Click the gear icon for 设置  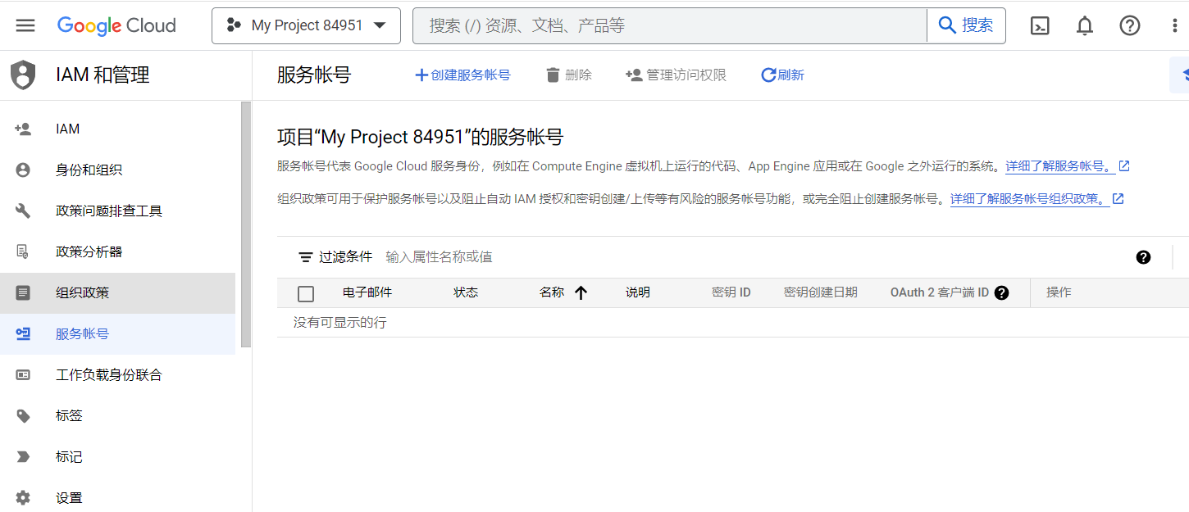pyautogui.click(x=23, y=497)
